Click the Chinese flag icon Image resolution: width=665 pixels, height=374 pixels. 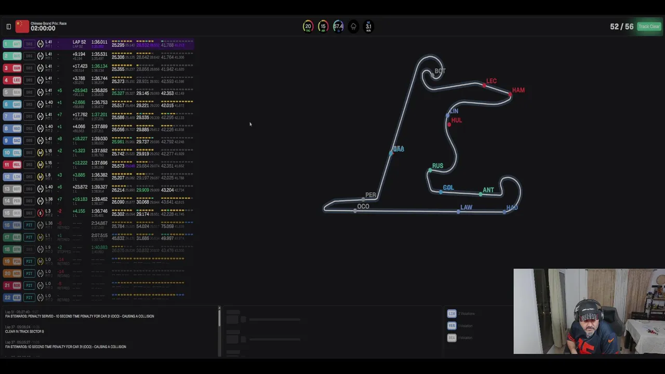tap(22, 26)
